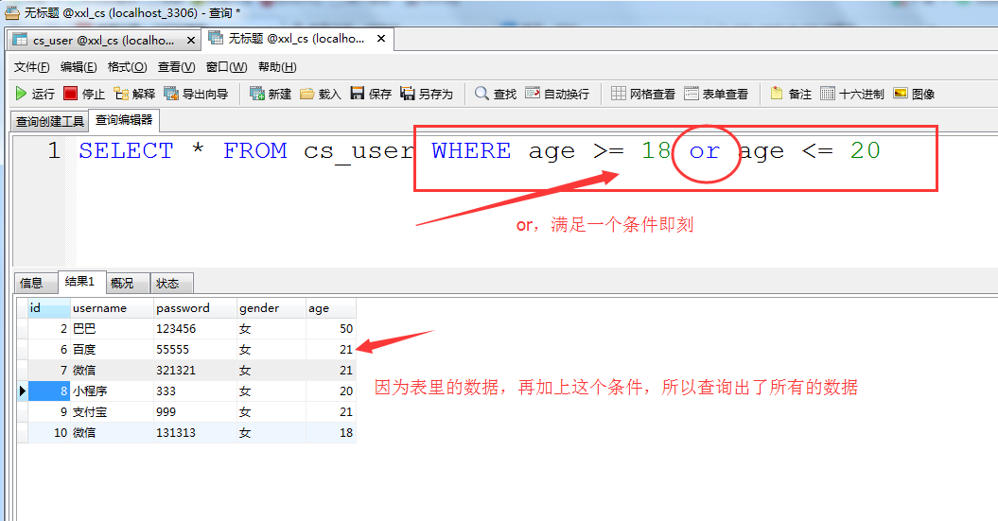Click inside the SQL query editor text
This screenshot has height=521, width=998.
point(479,151)
